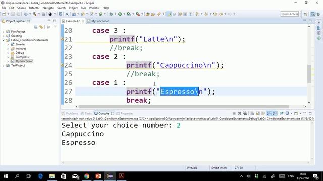
Task: Click the Open Perspective icon
Action: pyautogui.click(x=305, y=14)
